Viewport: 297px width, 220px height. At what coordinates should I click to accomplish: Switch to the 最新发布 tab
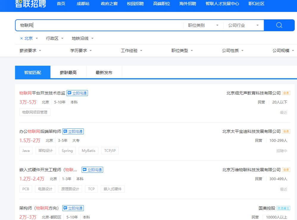tap(104, 73)
